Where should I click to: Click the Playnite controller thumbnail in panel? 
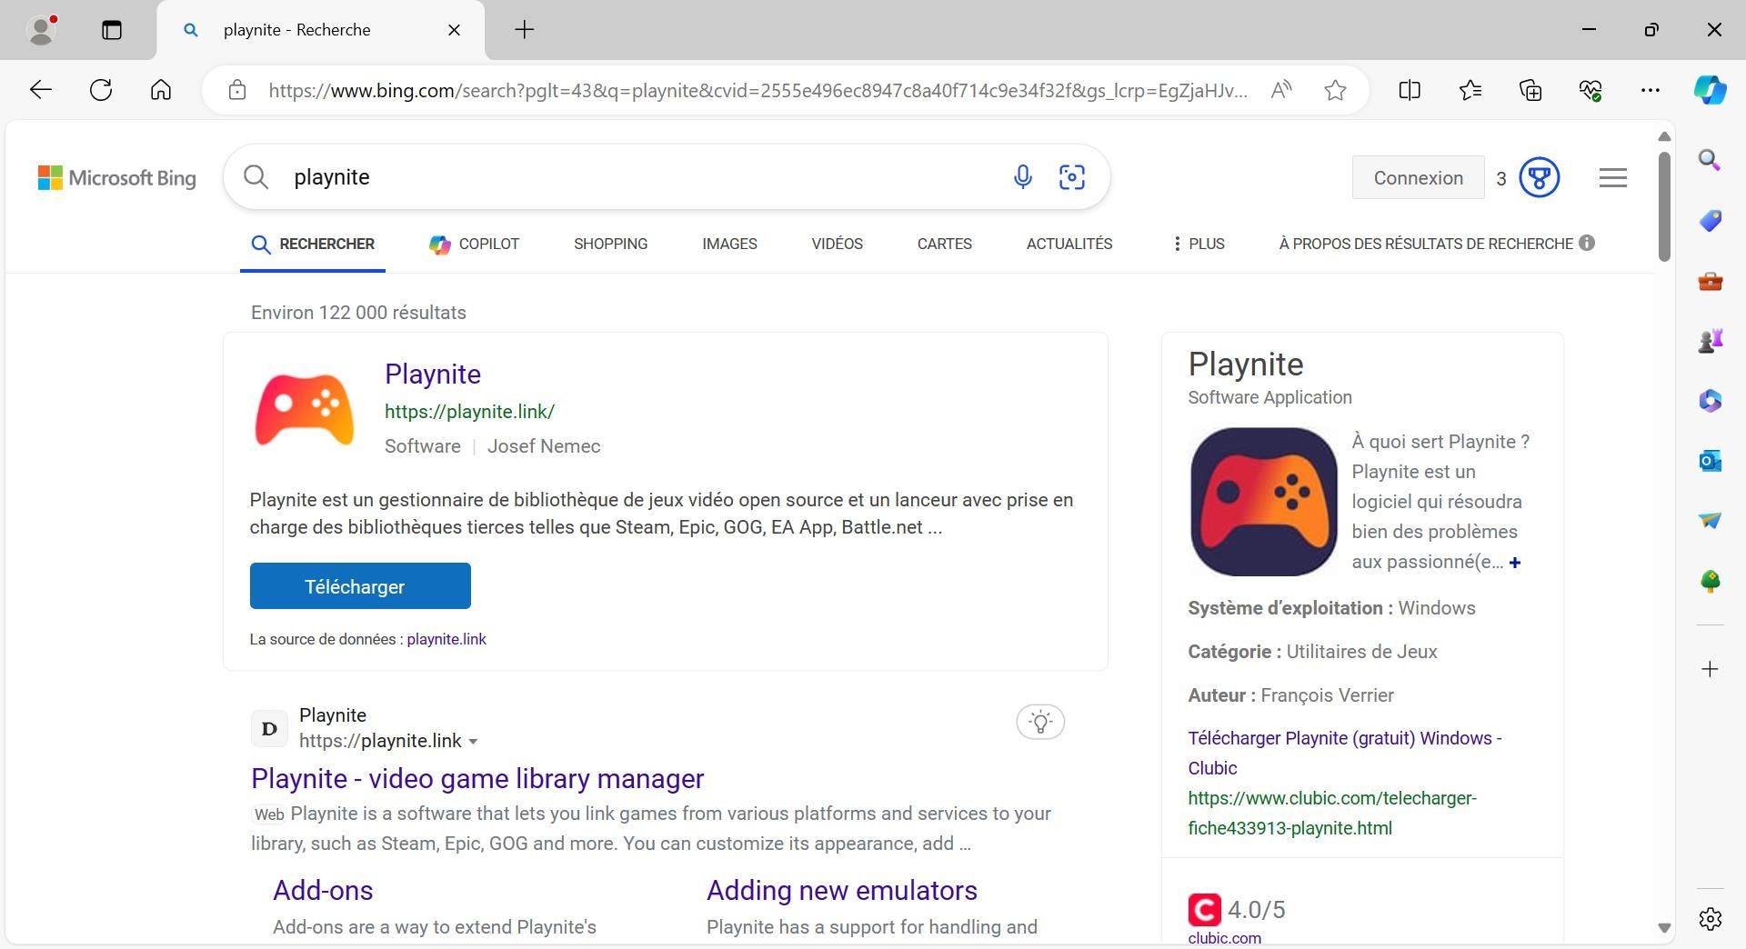point(1263,502)
